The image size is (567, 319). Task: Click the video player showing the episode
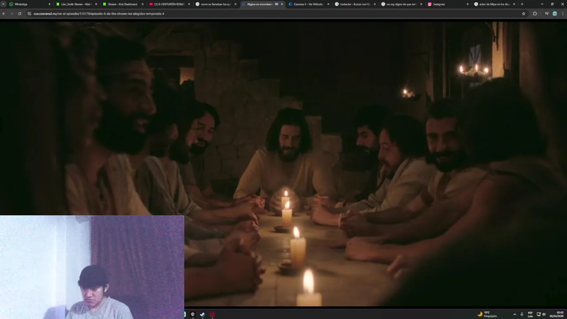pyautogui.click(x=283, y=164)
